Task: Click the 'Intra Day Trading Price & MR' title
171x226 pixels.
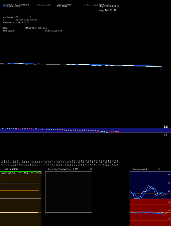Action: coord(63,169)
